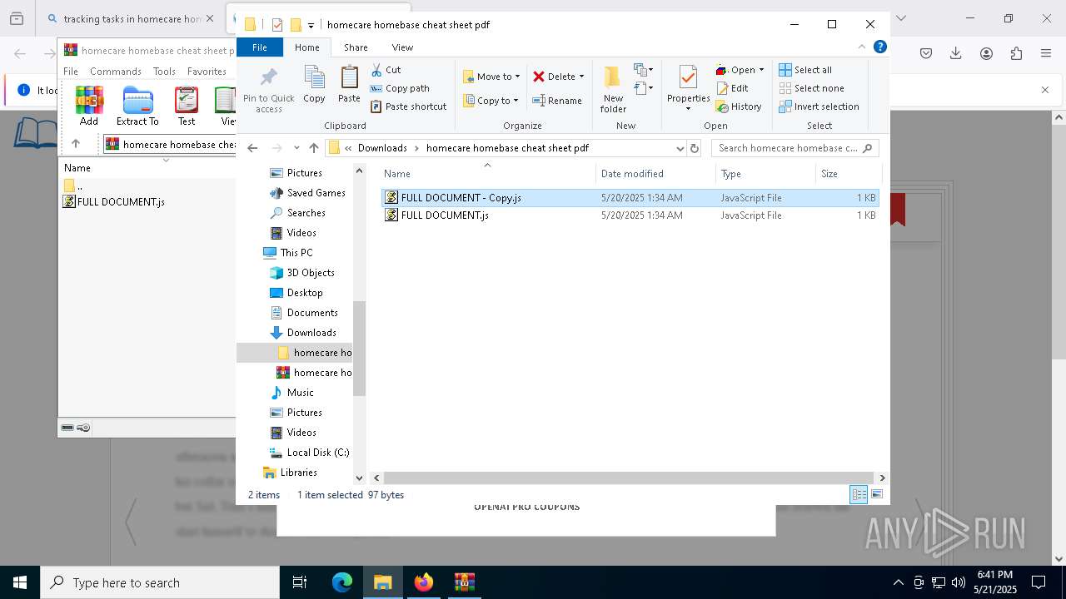Select FULL DOCUMENT - Copy.js file

(630, 198)
